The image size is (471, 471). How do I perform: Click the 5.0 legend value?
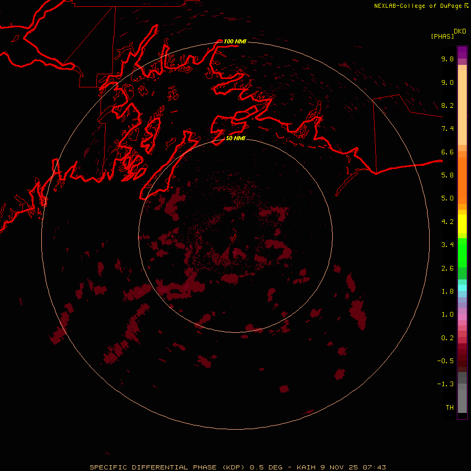[x=447, y=198]
